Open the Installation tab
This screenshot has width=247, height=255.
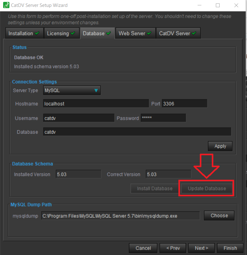click(x=24, y=33)
